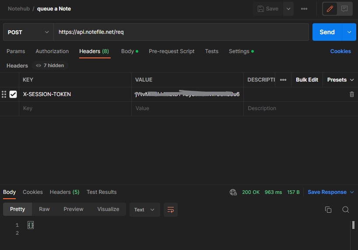Open the Save options dropdown arrow
Image resolution: width=358 pixels, height=250 pixels.
pyautogui.click(x=288, y=9)
